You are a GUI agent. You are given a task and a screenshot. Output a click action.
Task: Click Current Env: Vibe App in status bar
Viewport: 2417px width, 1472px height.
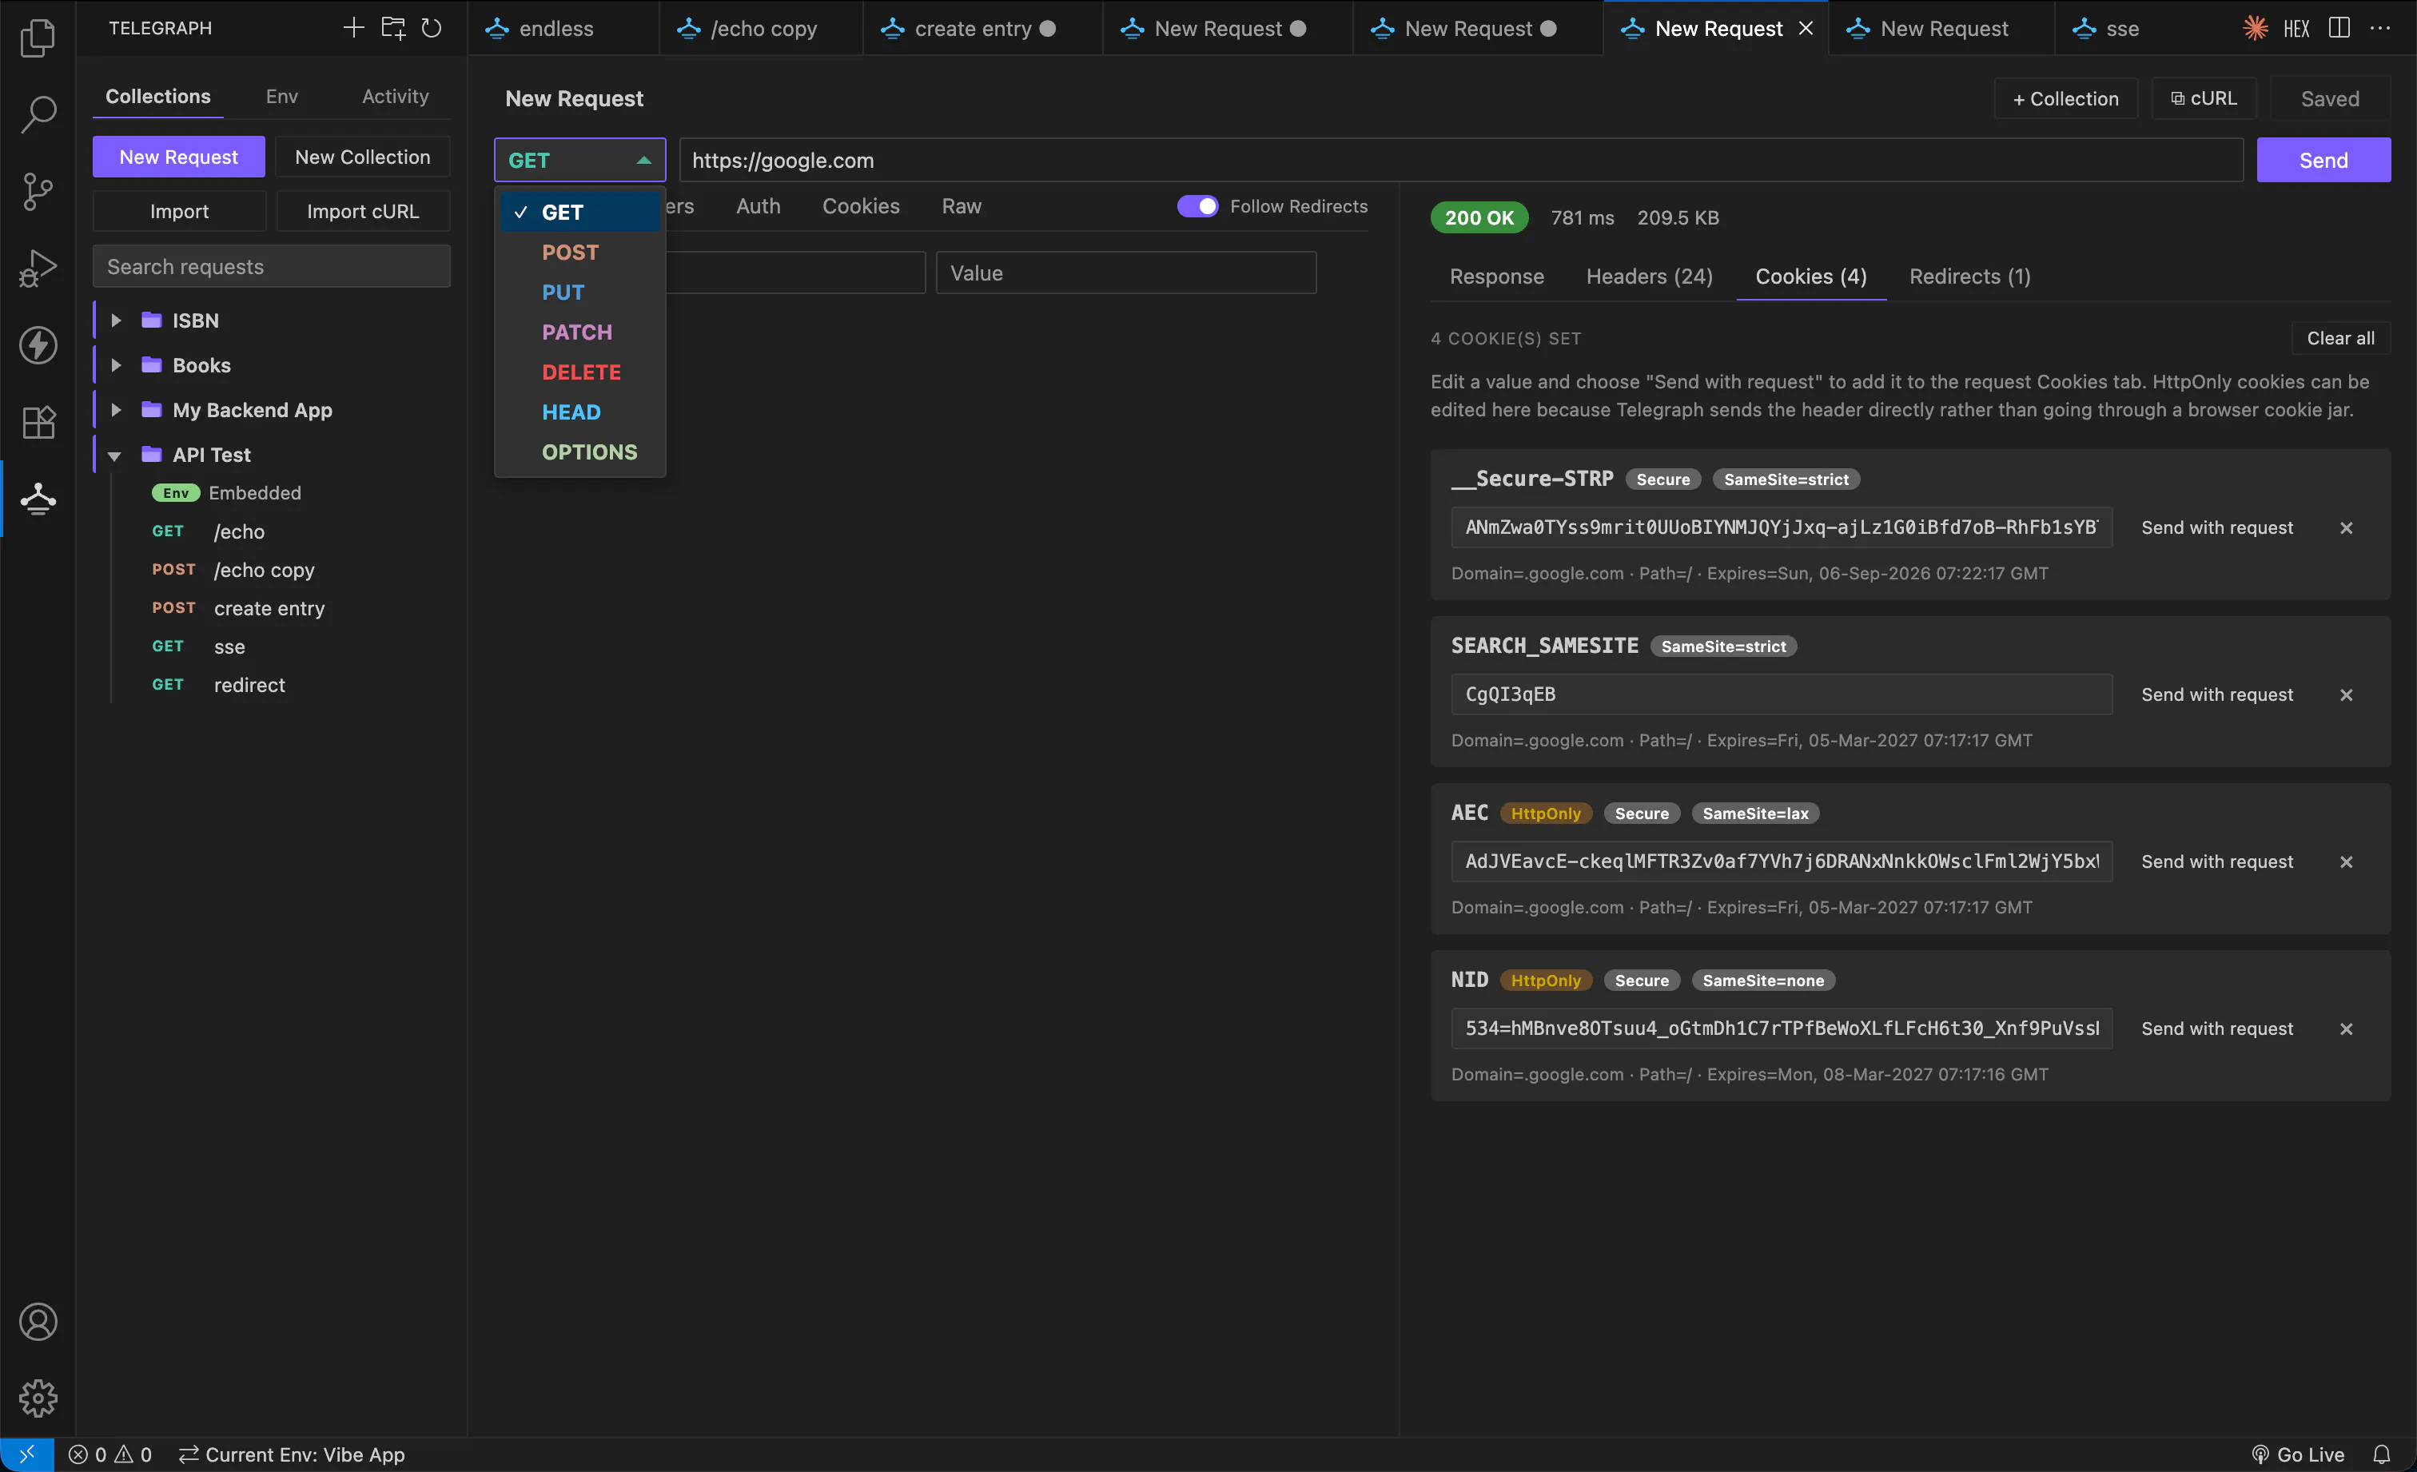[291, 1454]
